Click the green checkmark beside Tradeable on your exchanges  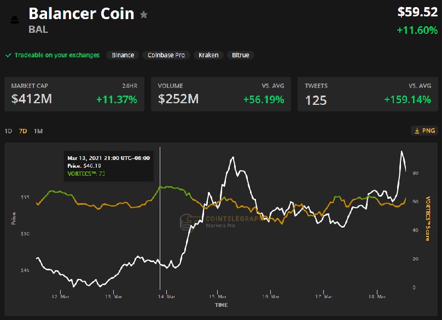(x=8, y=55)
